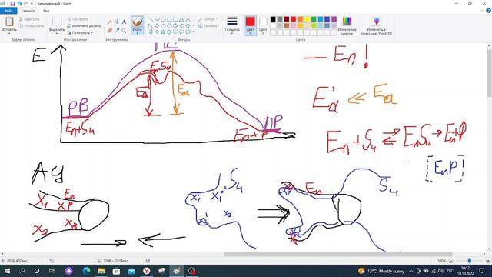492x277 pixels.
Task: Choose the purple color swatch
Action: click(x=334, y=19)
